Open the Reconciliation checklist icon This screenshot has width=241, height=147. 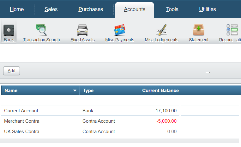point(232,31)
